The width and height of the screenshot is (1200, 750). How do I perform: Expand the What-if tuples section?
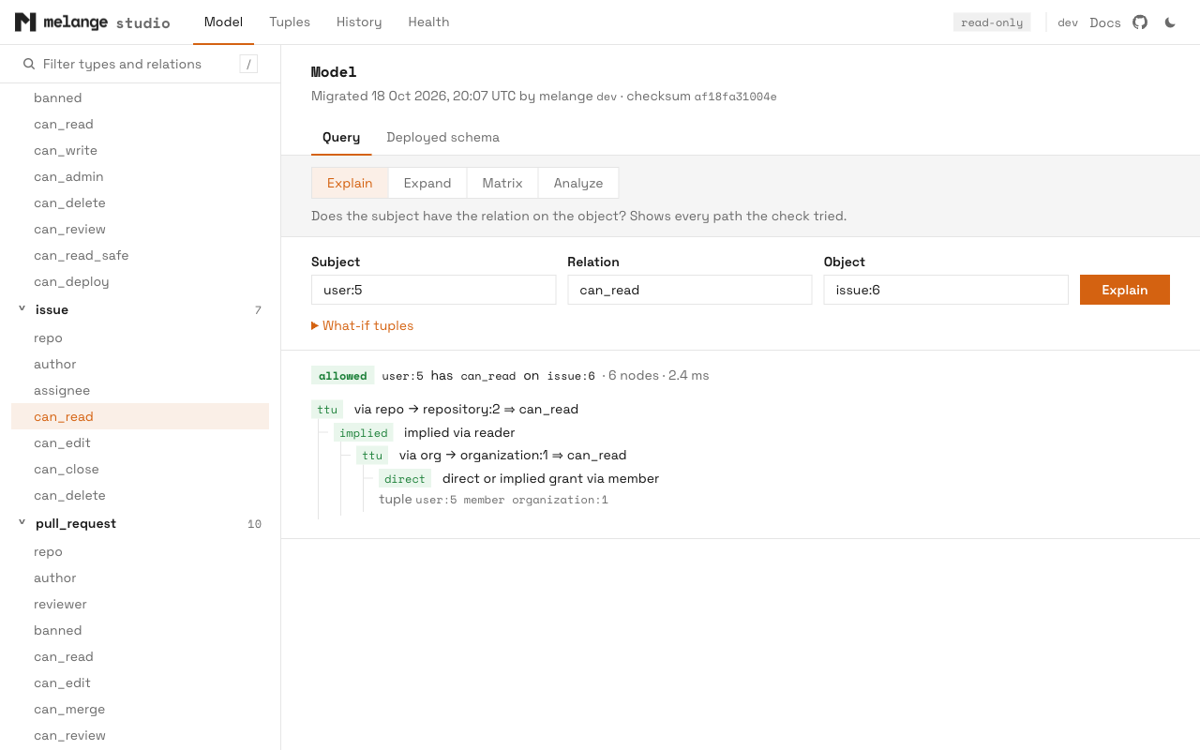pyautogui.click(x=363, y=325)
